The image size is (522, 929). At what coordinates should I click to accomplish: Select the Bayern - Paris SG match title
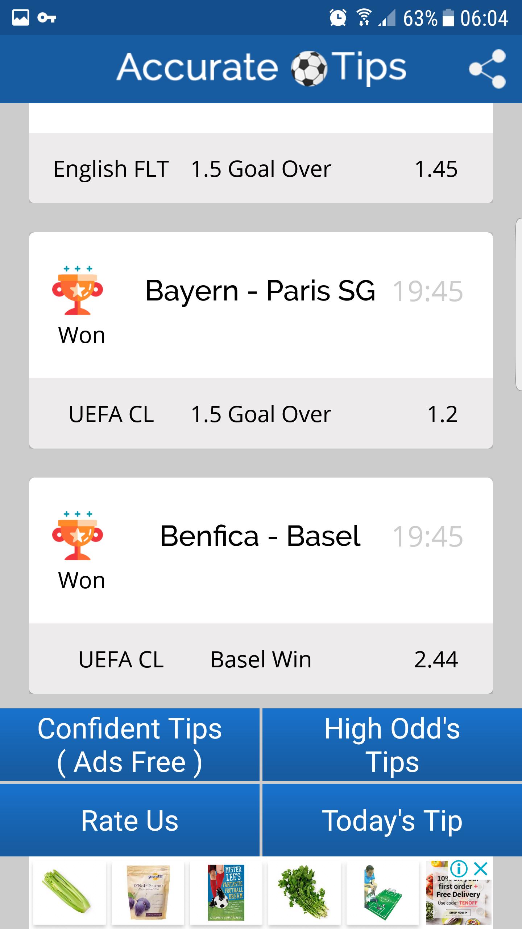[x=260, y=291]
